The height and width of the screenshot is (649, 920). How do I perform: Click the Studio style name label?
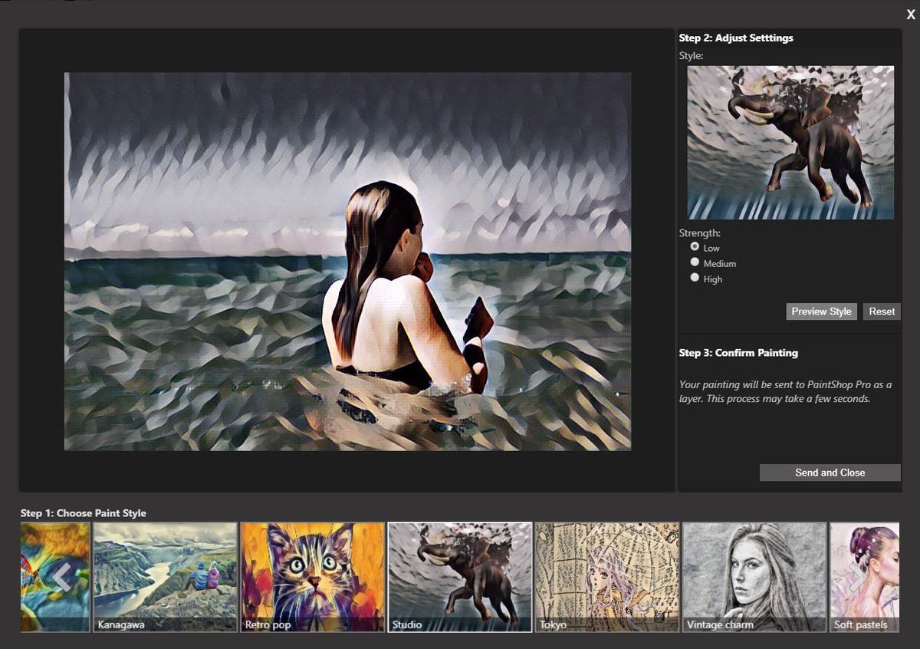[x=406, y=624]
